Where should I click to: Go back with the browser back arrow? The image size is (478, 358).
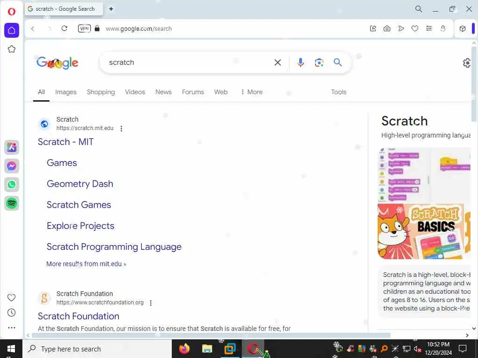33,28
